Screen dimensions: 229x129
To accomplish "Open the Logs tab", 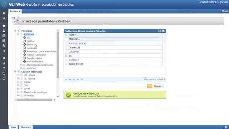I will click(13, 127).
